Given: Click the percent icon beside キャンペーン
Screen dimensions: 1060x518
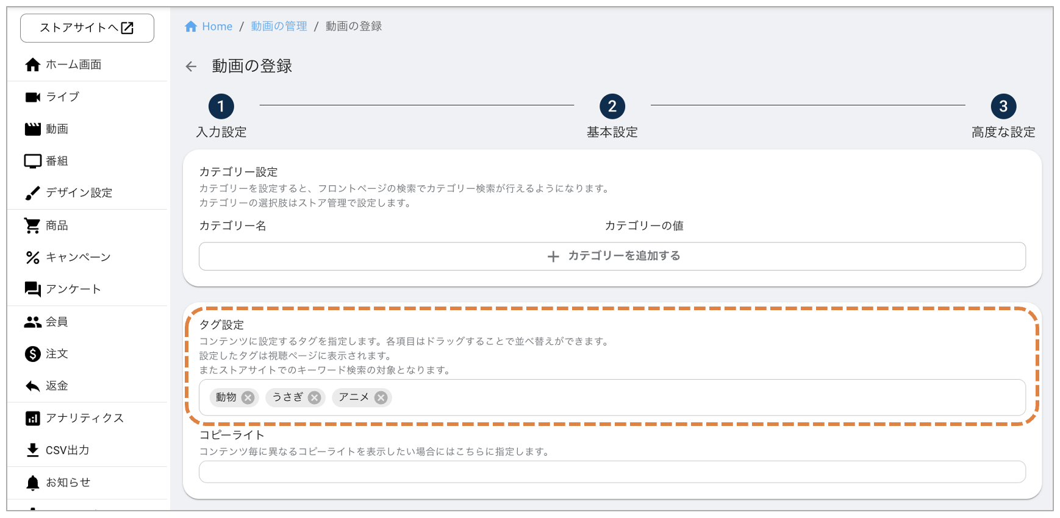Looking at the screenshot, I should click(x=33, y=257).
